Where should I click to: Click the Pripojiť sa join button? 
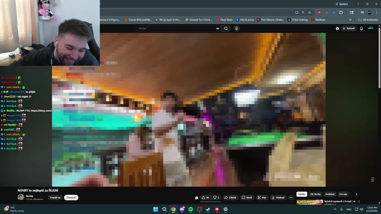55,198
